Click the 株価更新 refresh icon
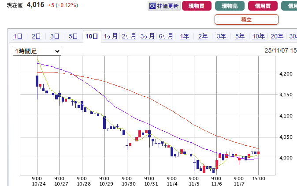 [152, 6]
